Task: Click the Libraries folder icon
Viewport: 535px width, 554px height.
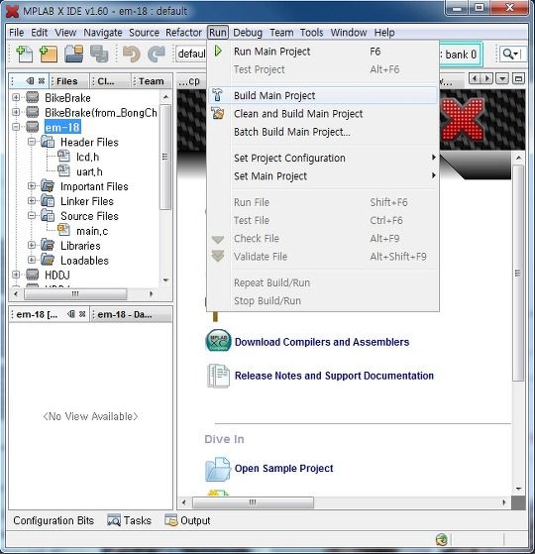Action: point(48,245)
